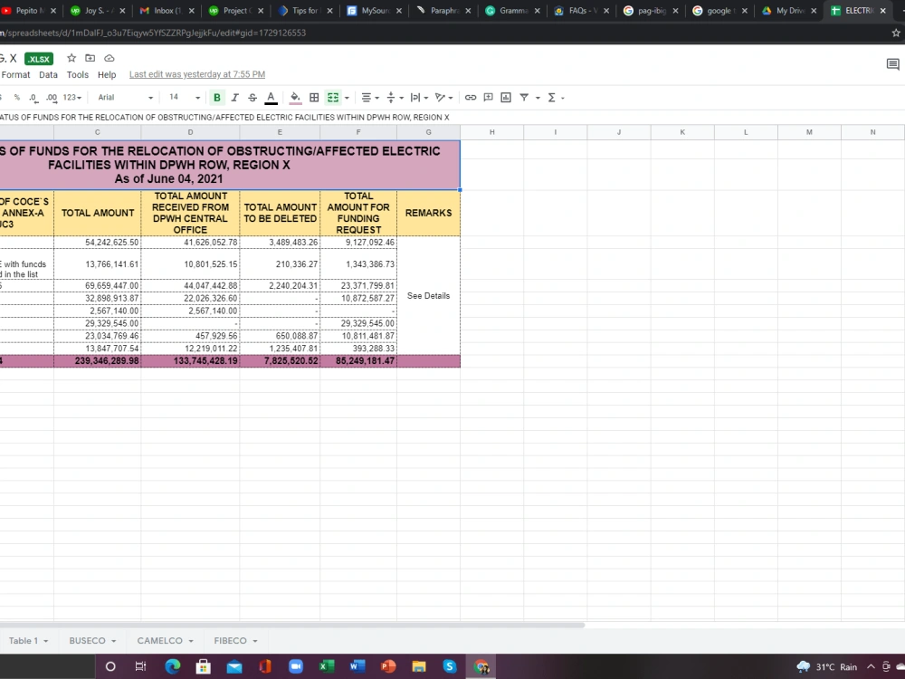This screenshot has height=679, width=905.
Task: Click the See Details remarks cell
Action: click(428, 296)
